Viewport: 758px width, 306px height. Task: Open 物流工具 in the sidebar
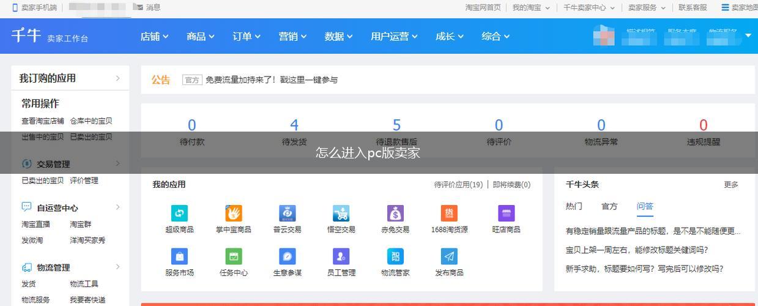tap(84, 284)
